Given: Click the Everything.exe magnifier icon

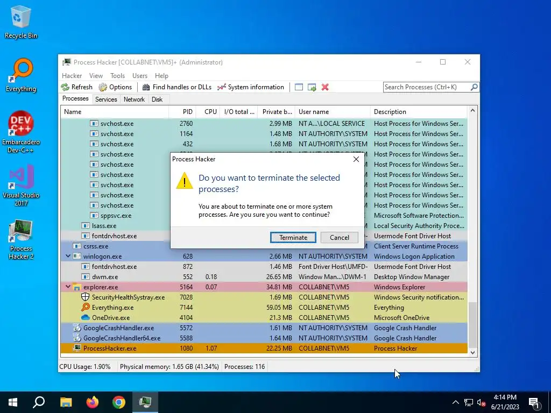Looking at the screenshot, I should 86,307.
